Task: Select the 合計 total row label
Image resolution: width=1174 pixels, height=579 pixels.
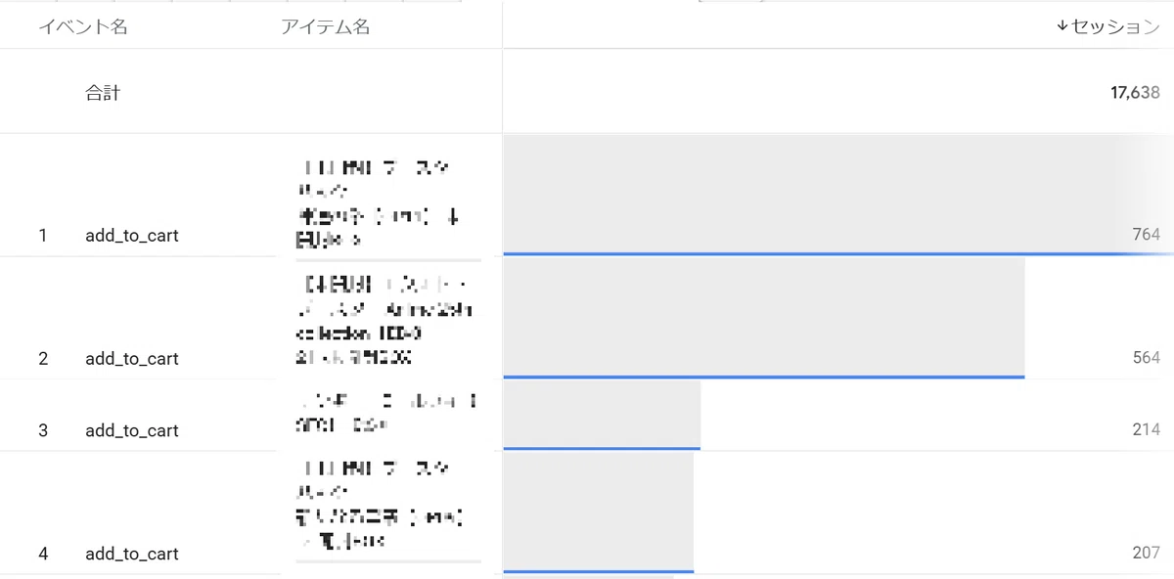Action: (103, 93)
